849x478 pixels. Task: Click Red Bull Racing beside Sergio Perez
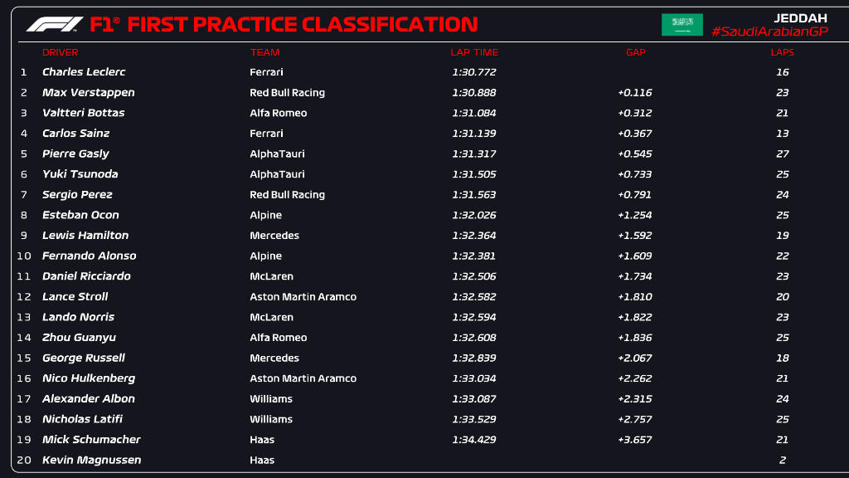pos(288,194)
